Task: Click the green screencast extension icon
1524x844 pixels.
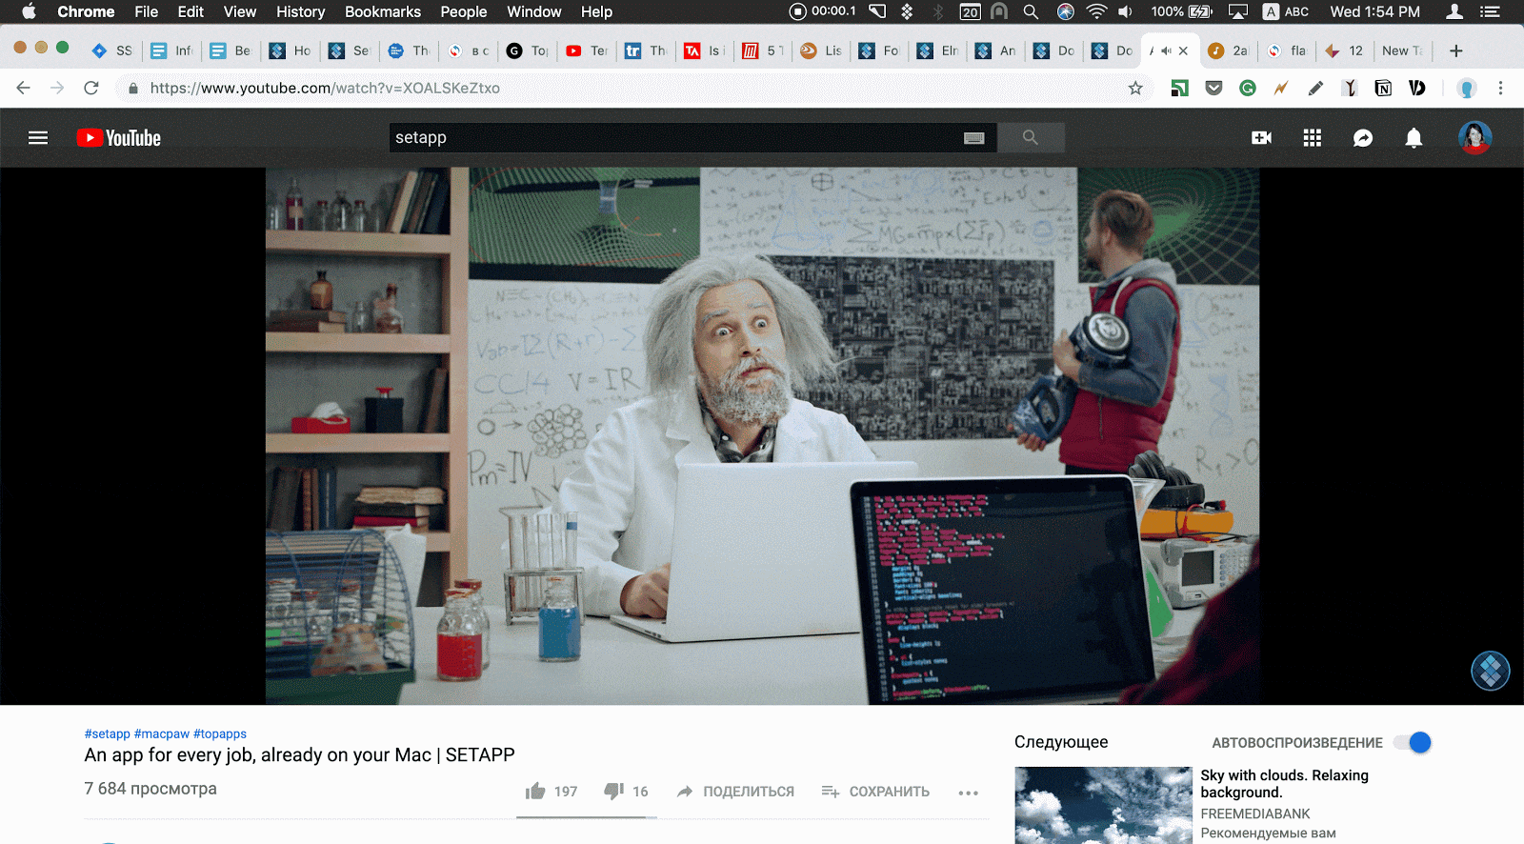Action: pyautogui.click(x=1179, y=88)
